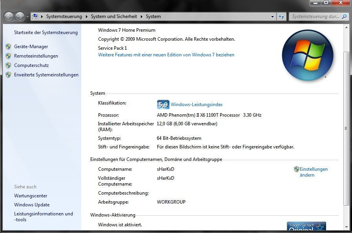Maximize the System window
Image resolution: width=352 pixels, height=233 pixels.
(326, 3)
